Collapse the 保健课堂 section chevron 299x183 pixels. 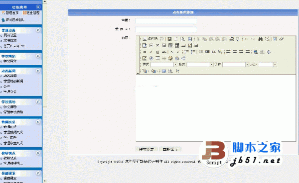[x=38, y=173]
